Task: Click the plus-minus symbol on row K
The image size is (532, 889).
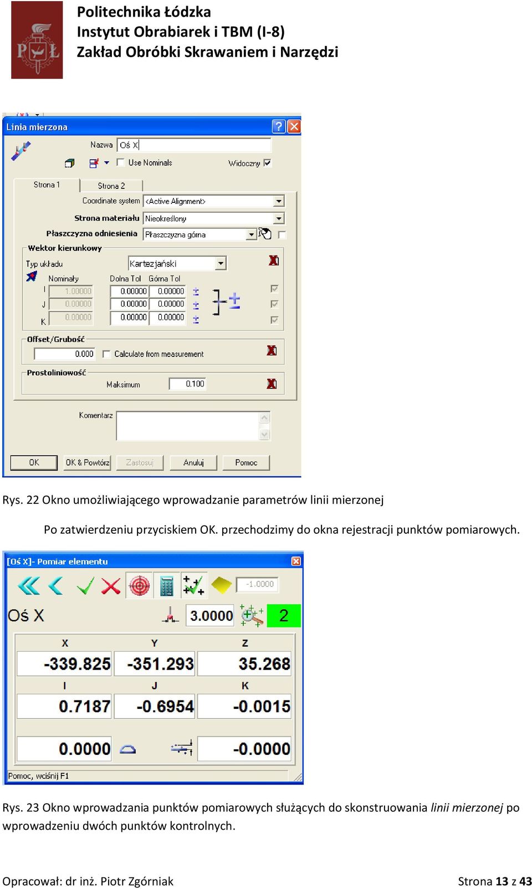Action: click(196, 319)
